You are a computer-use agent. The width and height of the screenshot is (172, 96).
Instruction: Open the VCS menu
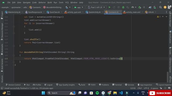click(x=67, y=2)
